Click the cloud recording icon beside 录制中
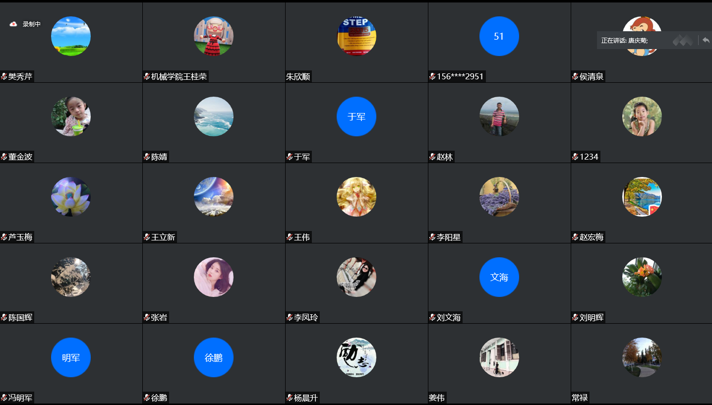712x405 pixels. (x=14, y=24)
